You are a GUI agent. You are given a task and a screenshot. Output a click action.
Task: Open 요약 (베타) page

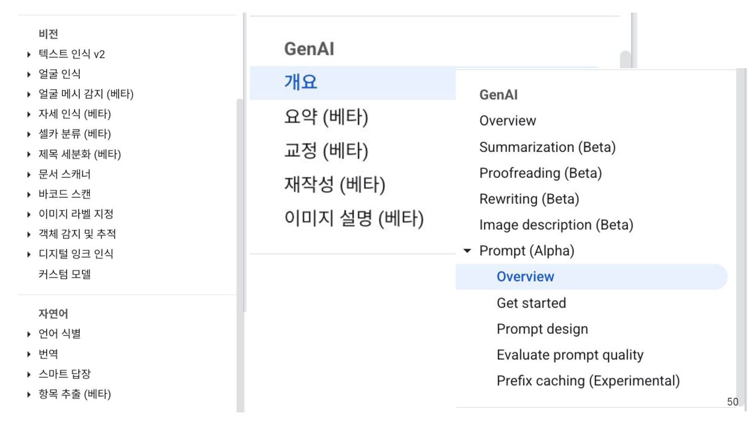point(326,117)
